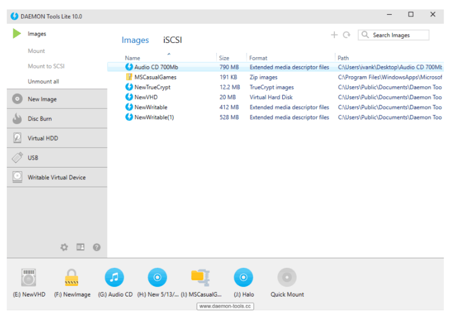Click the 412 MB size cell
Viewport: 453px width, 313px height.
click(x=229, y=107)
